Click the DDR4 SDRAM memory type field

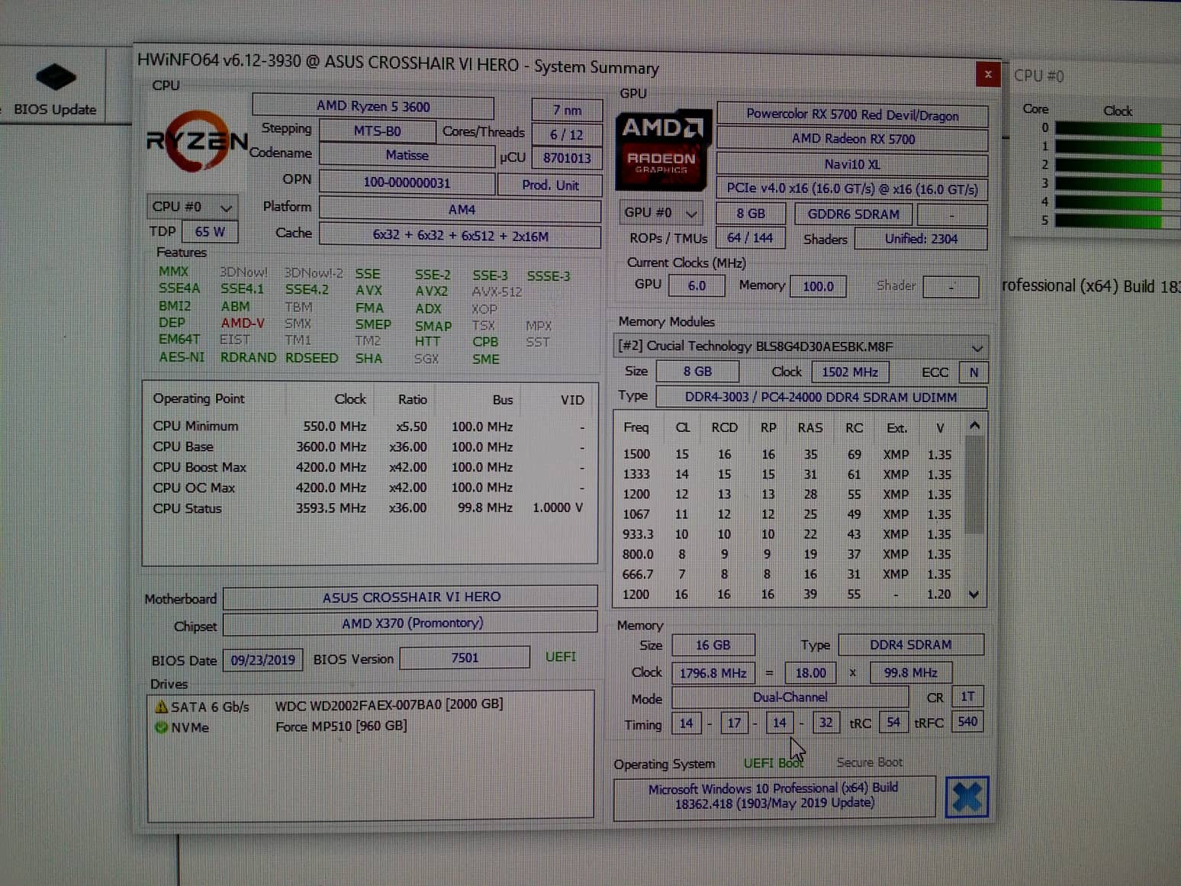911,645
